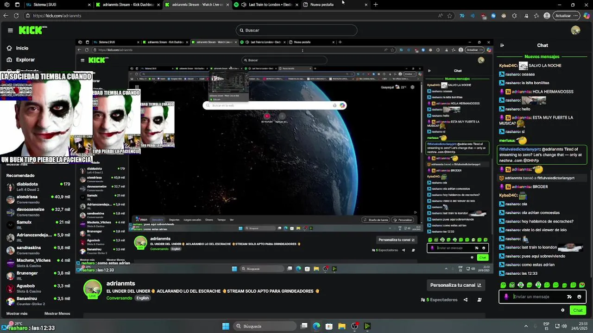Go back in the browser

click(6, 16)
